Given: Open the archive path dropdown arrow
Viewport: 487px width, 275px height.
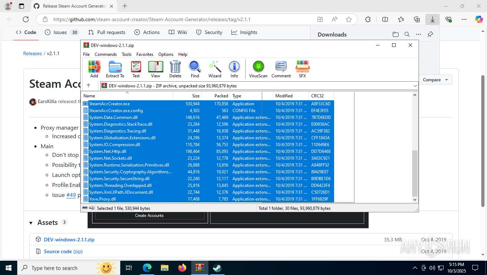Looking at the screenshot, I should pyautogui.click(x=415, y=86).
